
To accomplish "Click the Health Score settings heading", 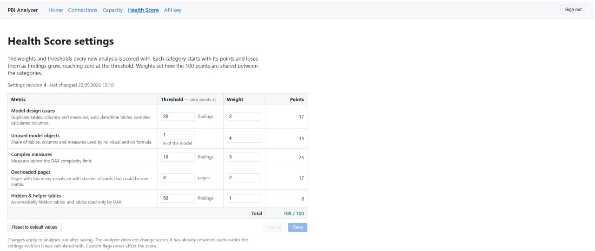I will point(61,41).
